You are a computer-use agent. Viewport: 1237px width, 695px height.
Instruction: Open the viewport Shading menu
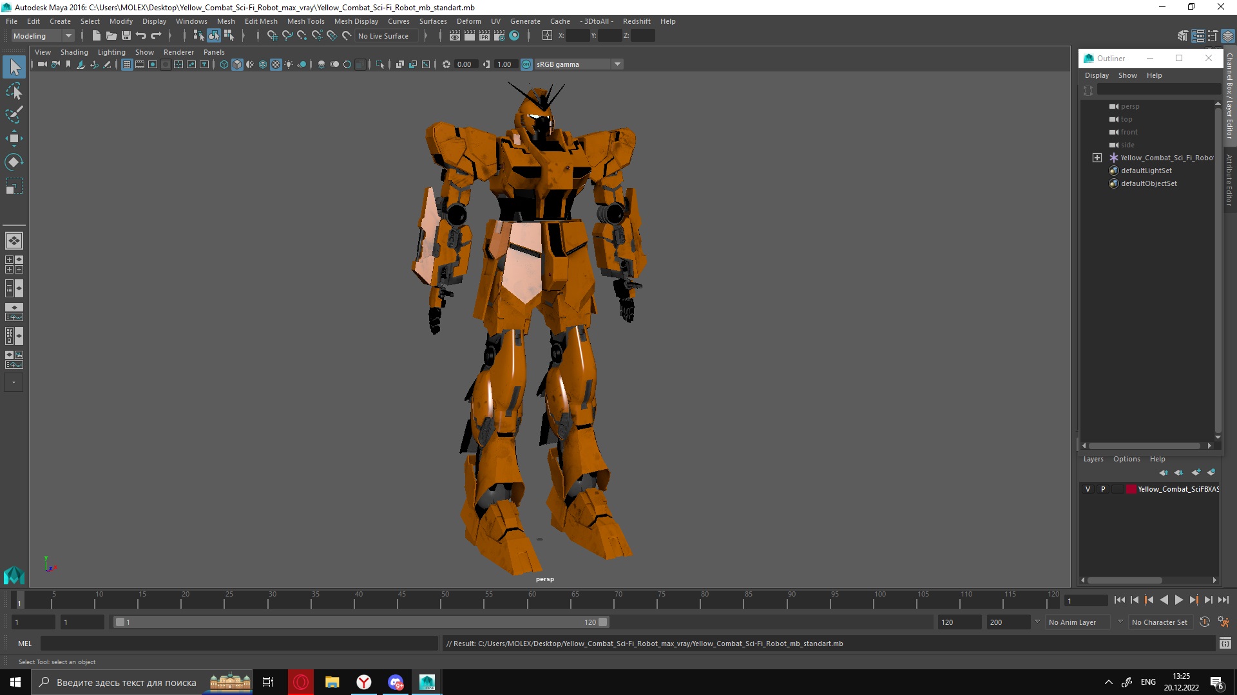[x=74, y=52]
